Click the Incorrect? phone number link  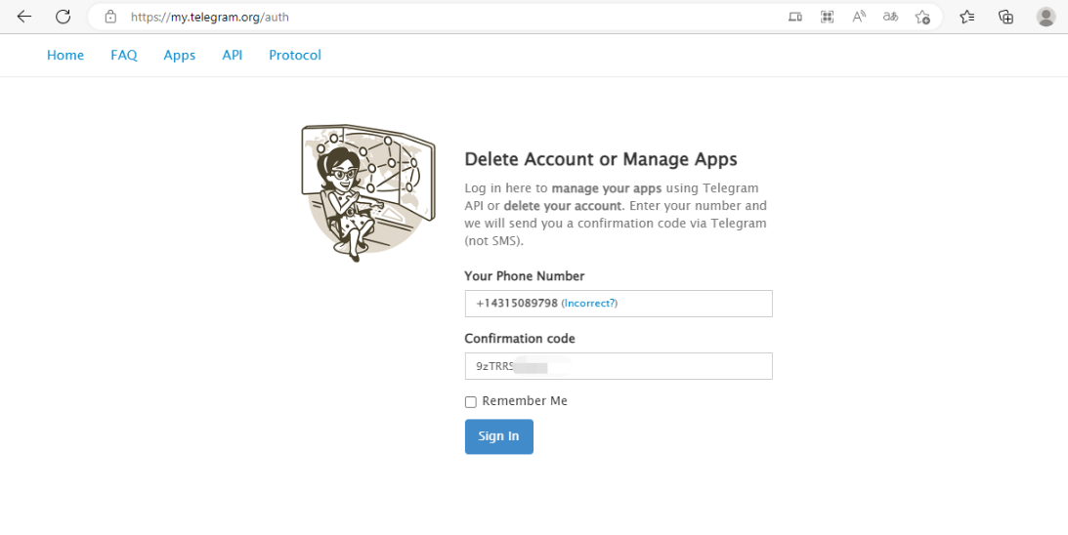point(589,304)
